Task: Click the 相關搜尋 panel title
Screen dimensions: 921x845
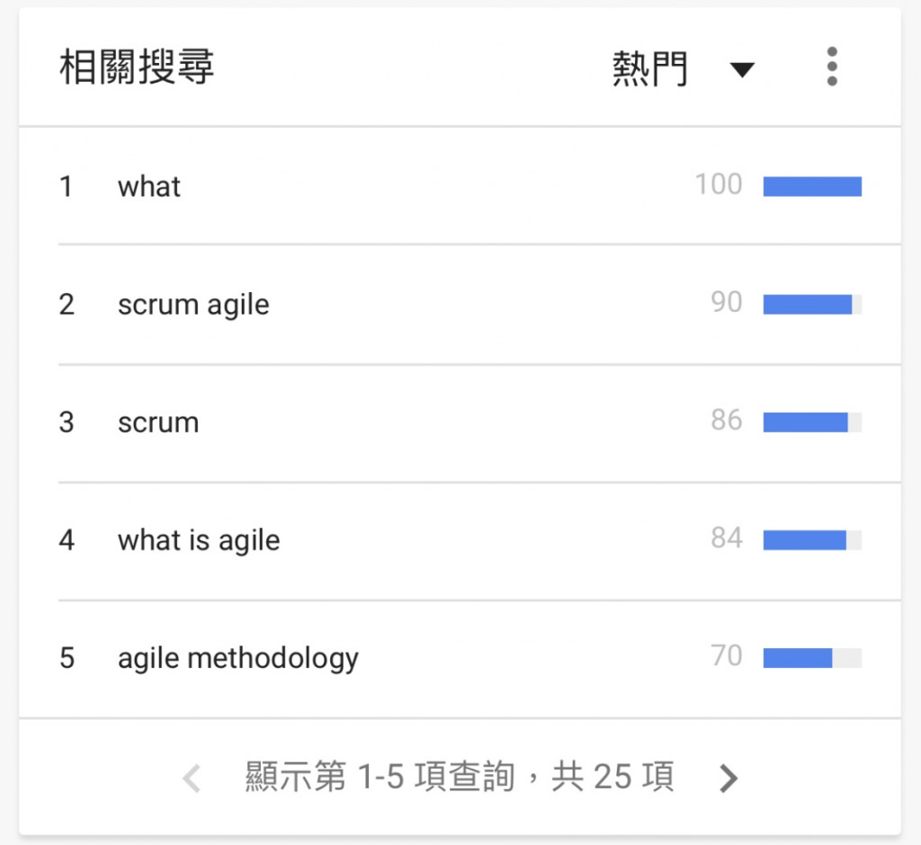Action: pos(137,67)
